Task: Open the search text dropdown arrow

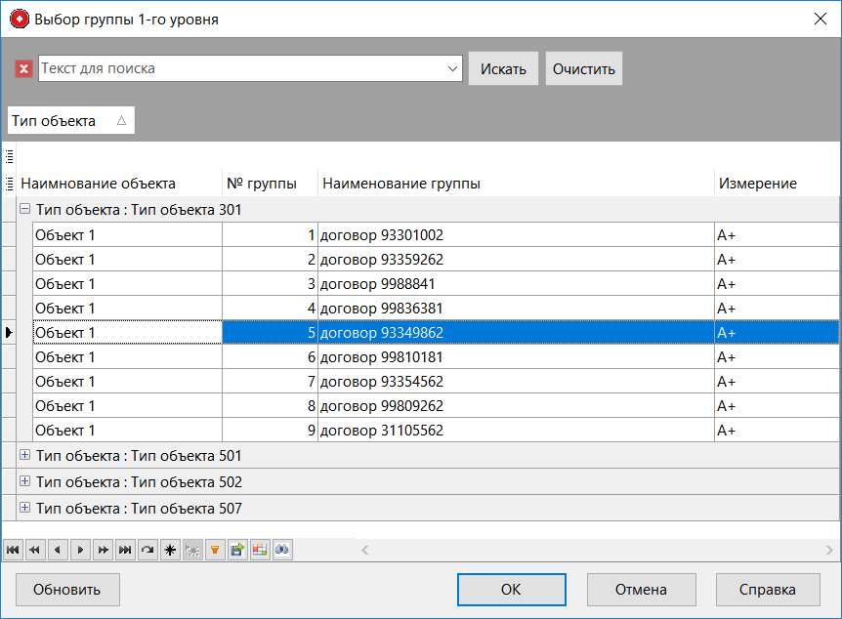Action: (x=452, y=68)
